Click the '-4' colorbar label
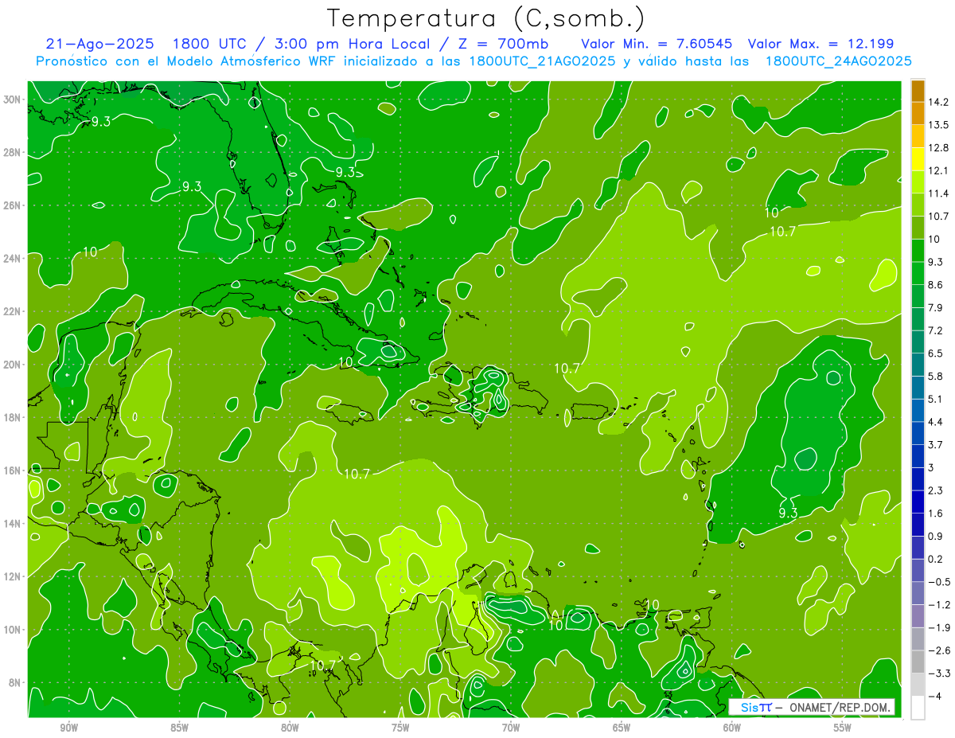Viewport: 955px width, 738px height. coord(935,697)
